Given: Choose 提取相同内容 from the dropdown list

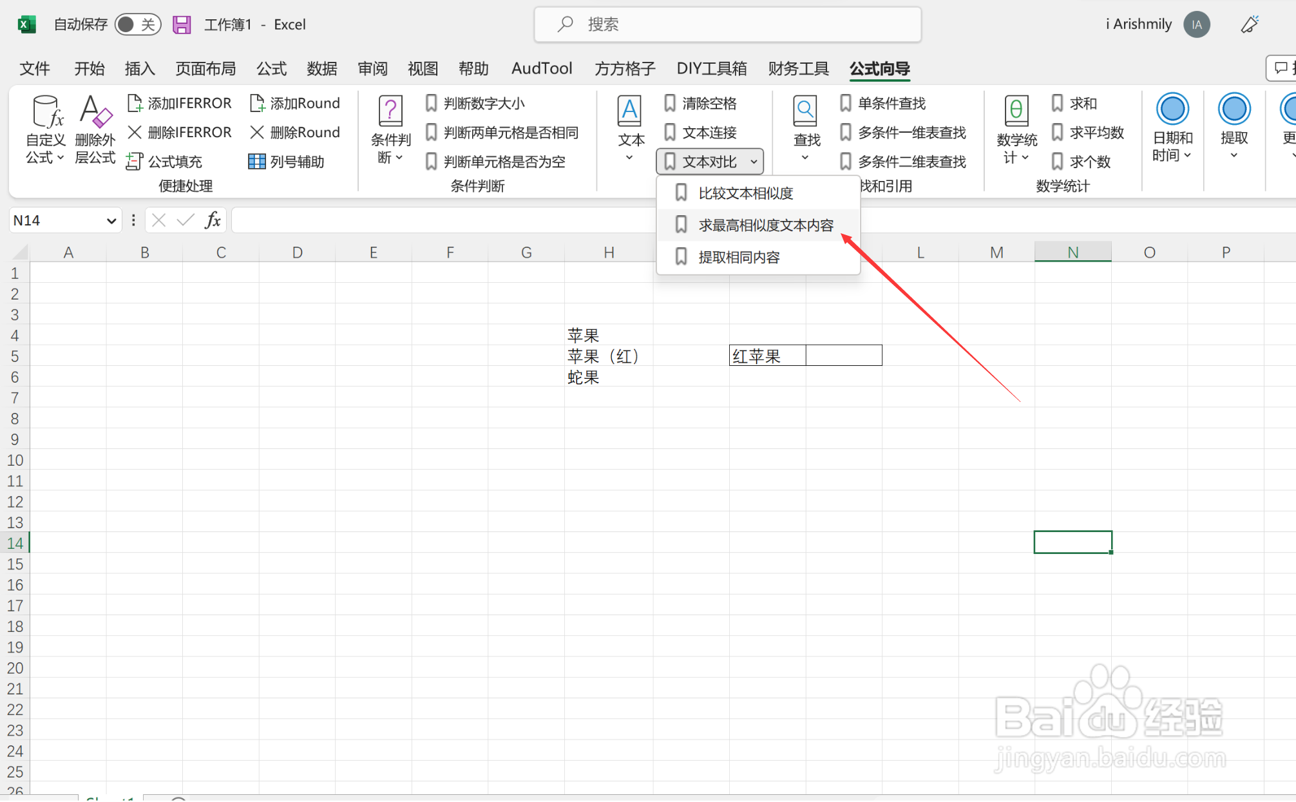Looking at the screenshot, I should (x=739, y=258).
